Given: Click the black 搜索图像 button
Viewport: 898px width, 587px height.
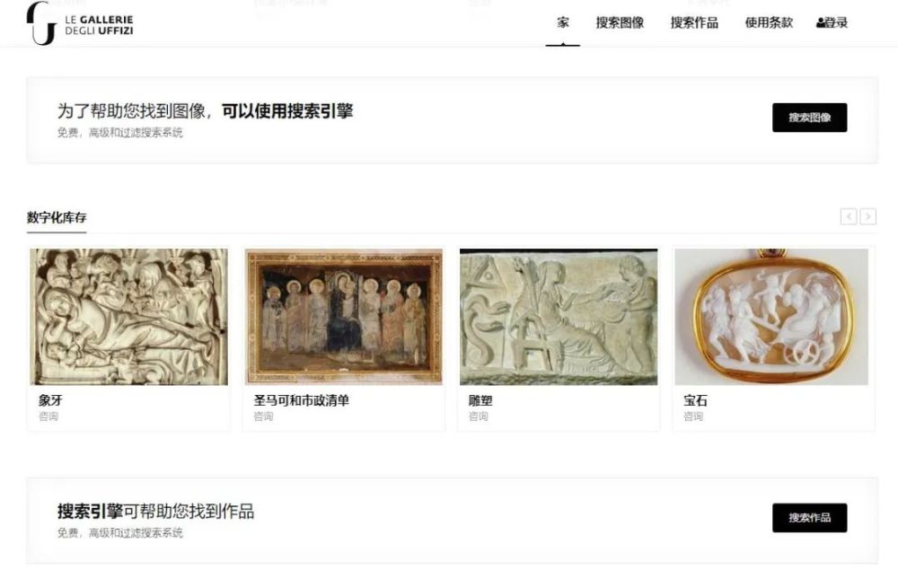Looking at the screenshot, I should pyautogui.click(x=809, y=118).
